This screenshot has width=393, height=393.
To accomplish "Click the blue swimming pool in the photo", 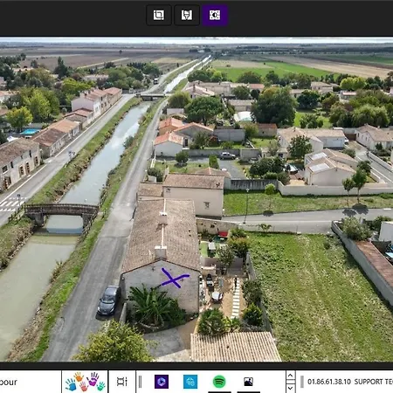I will pyautogui.click(x=30, y=132).
